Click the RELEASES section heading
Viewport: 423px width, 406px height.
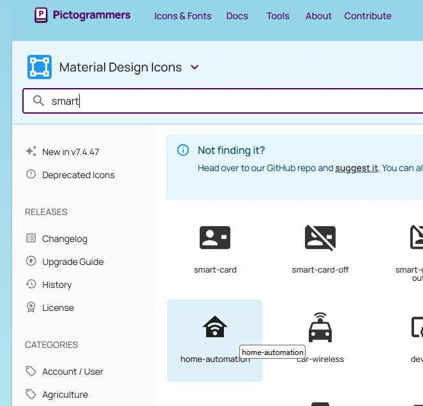46,212
